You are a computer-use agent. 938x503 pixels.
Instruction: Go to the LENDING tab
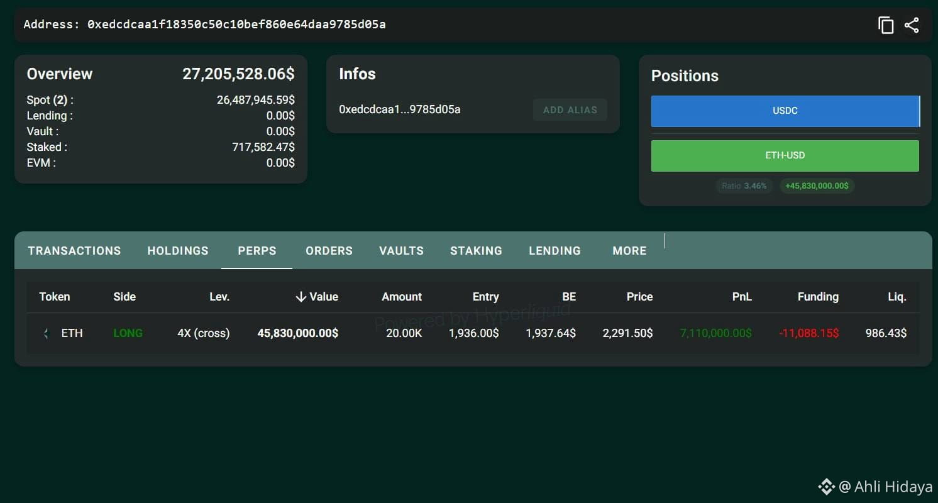pos(555,251)
